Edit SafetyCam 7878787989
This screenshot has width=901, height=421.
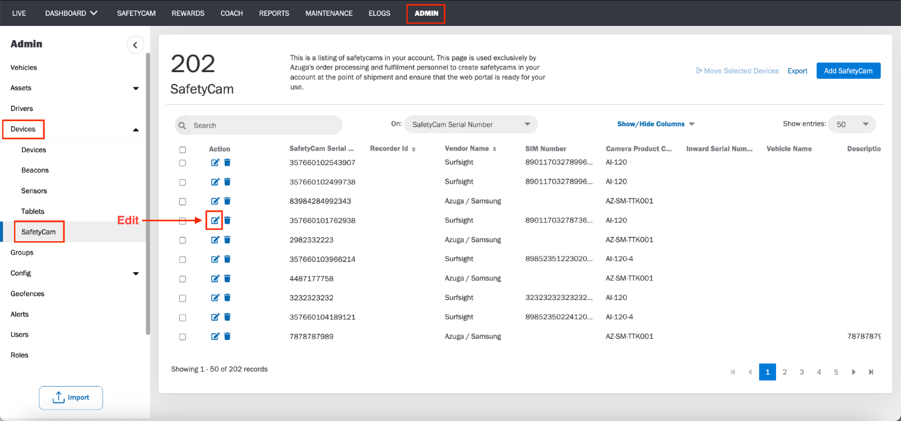point(215,336)
